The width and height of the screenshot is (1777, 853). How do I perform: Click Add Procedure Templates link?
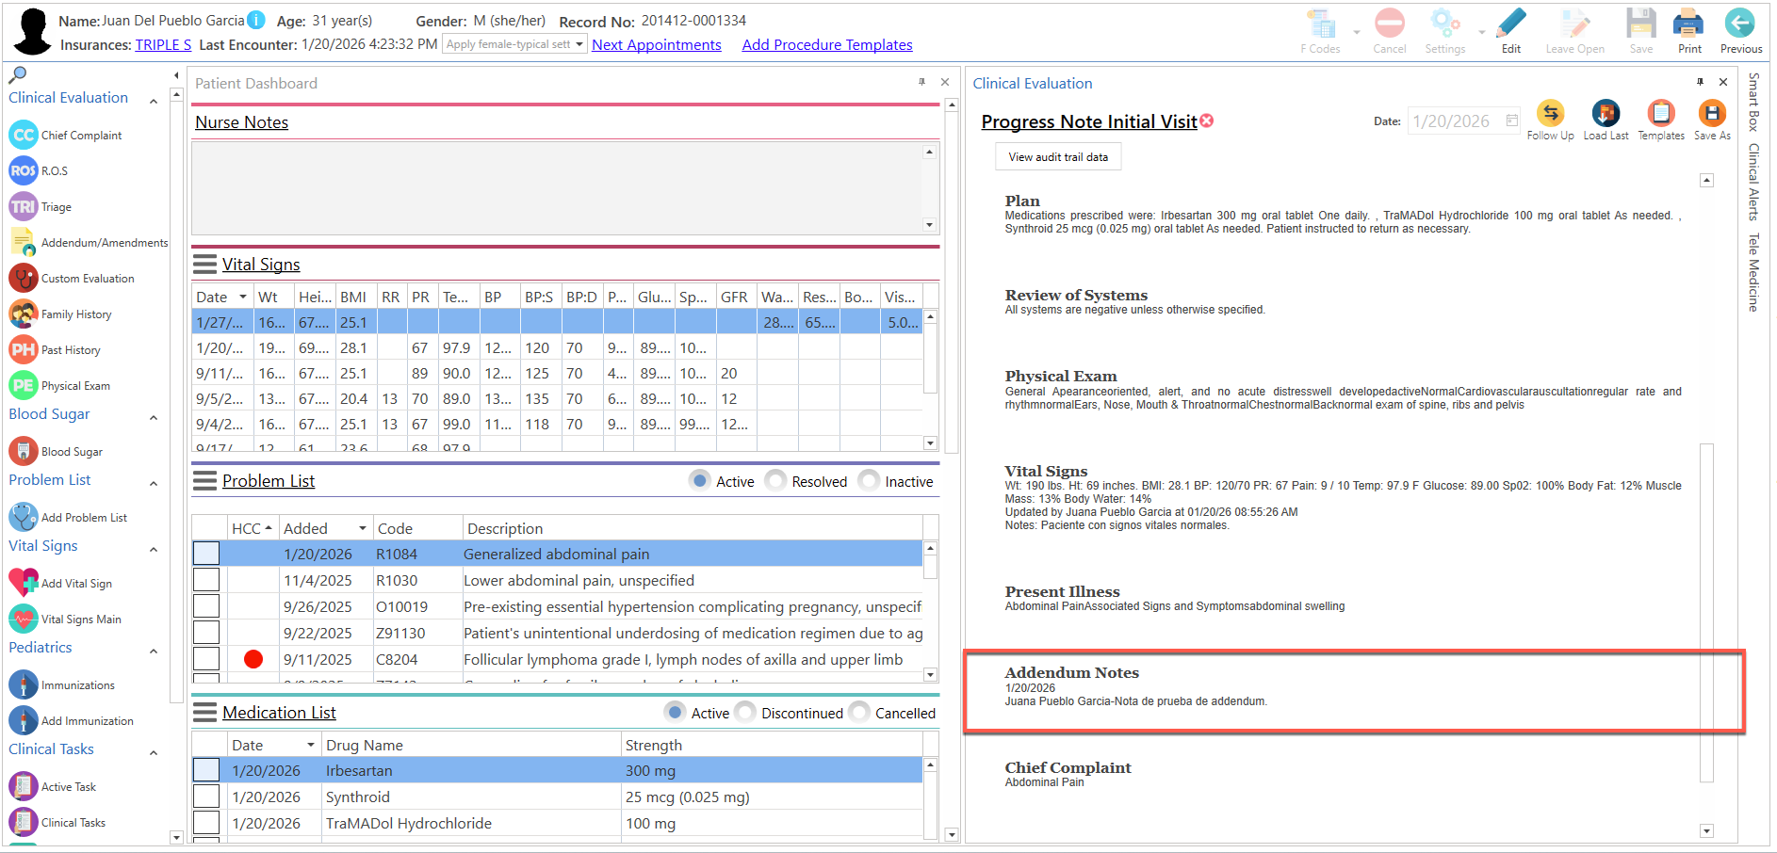click(x=827, y=44)
